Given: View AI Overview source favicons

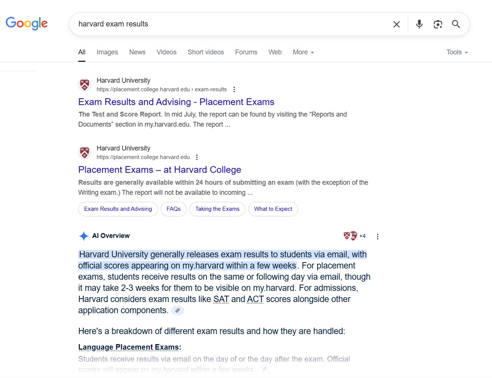Looking at the screenshot, I should click(x=350, y=236).
